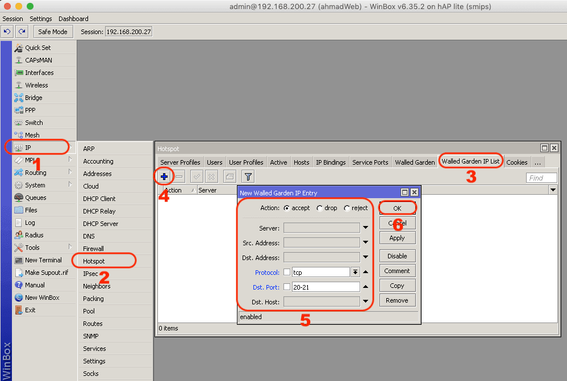Click the Remove button
The width and height of the screenshot is (567, 381).
point(397,300)
